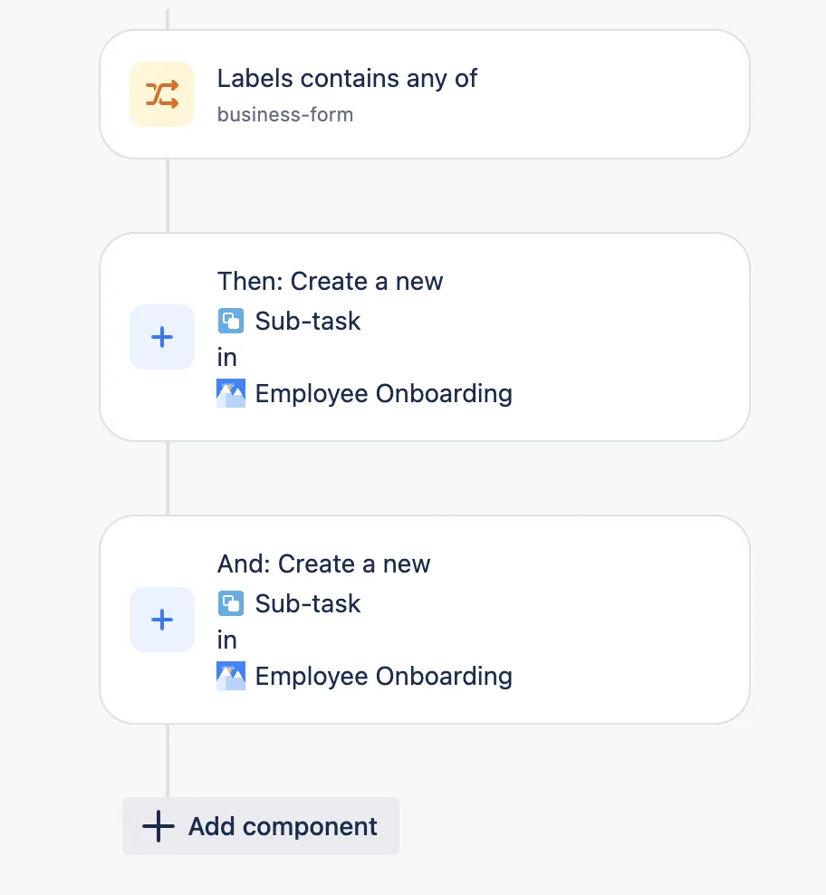Click Employee Onboarding project icon in 'Then' action
826x895 pixels.
pyautogui.click(x=231, y=394)
